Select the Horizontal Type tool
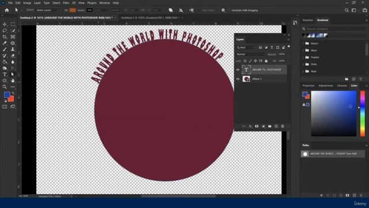369x208 pixels. [x=5, y=75]
